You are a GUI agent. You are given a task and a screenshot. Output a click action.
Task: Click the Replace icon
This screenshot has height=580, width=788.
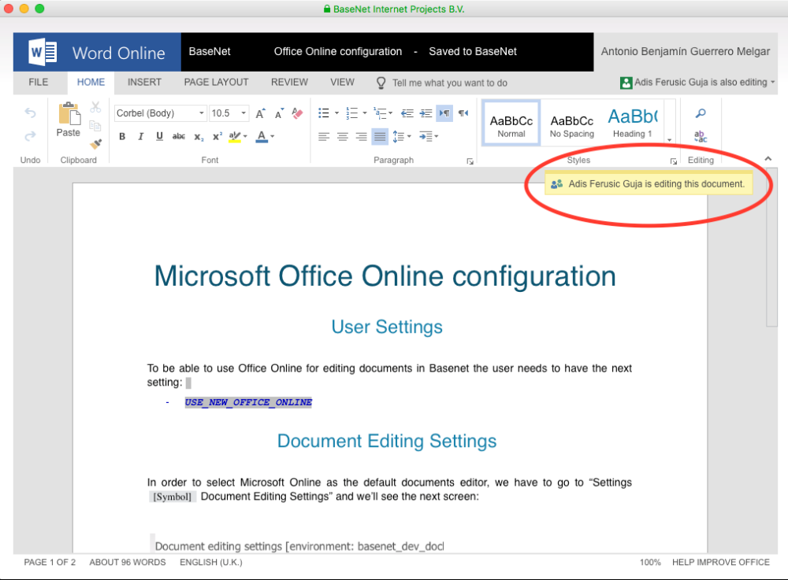pos(701,136)
